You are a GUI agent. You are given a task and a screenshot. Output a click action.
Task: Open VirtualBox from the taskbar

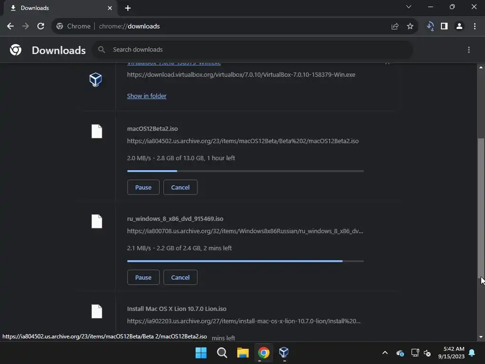point(284,353)
